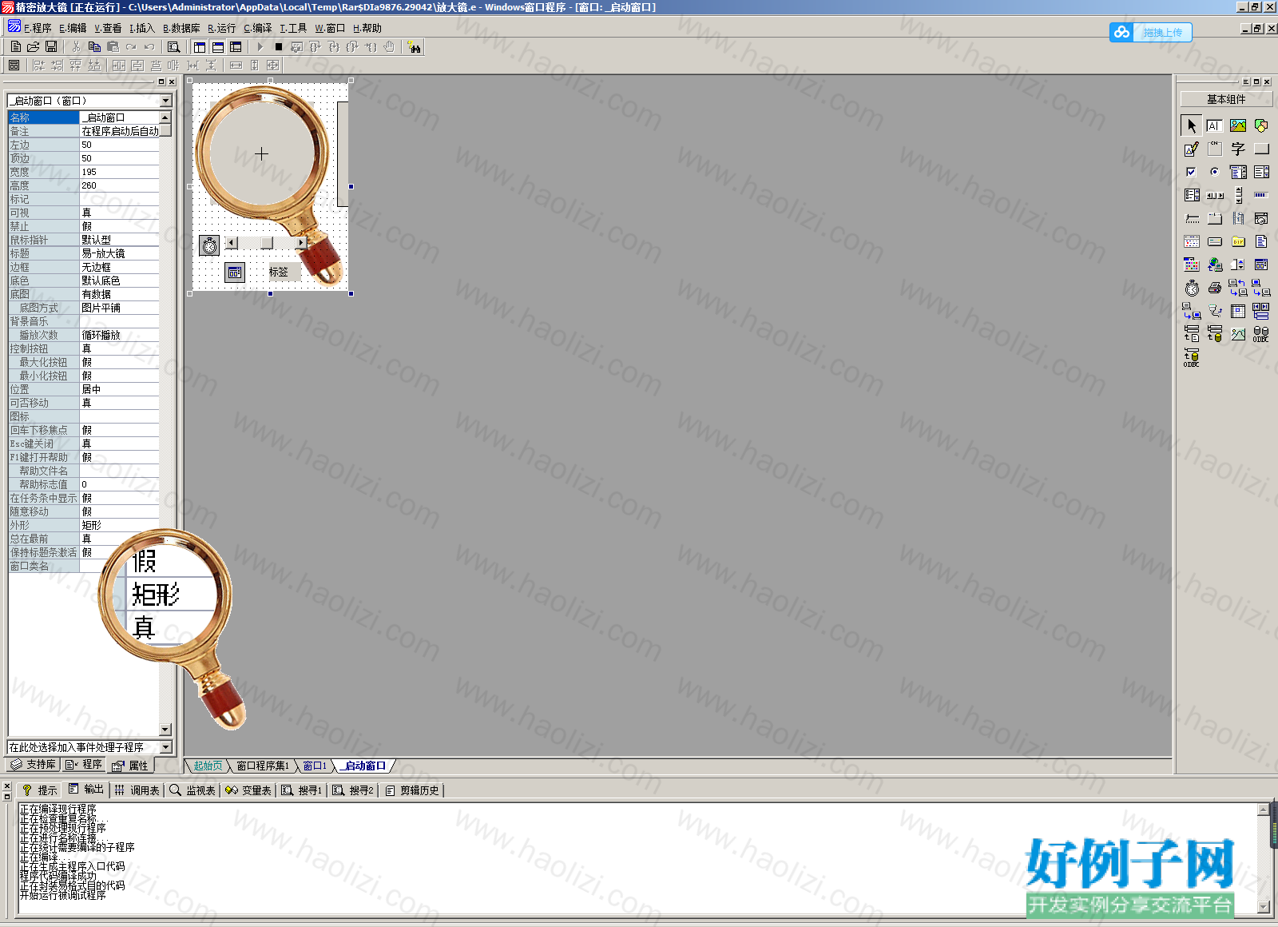Switch to the 窗口程序集1 tab
Screen dimensions: 1278x927
point(263,766)
